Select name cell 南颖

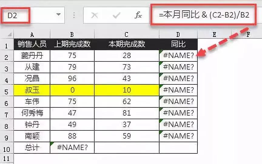[x=32, y=136]
